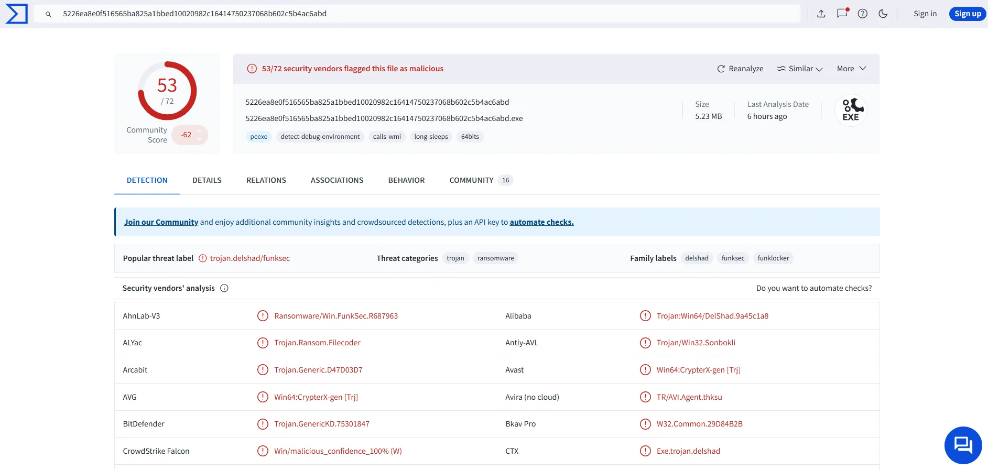Screen dimensions: 988x470
Task: Click Antiy-AVL detection warning icon
Action: click(645, 343)
